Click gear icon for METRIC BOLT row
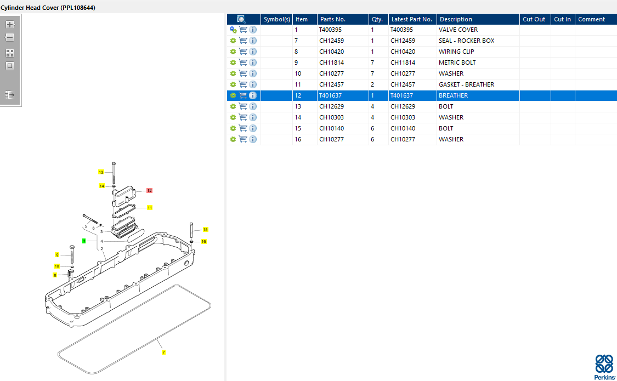617x381 pixels. coord(233,63)
